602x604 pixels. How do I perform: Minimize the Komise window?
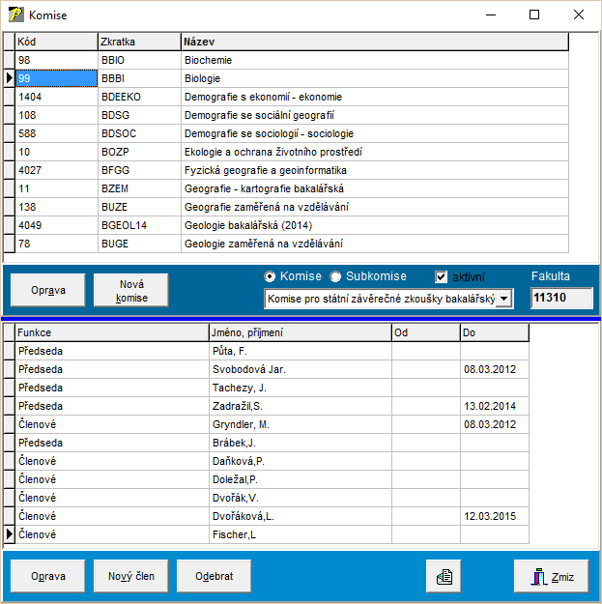[x=490, y=15]
